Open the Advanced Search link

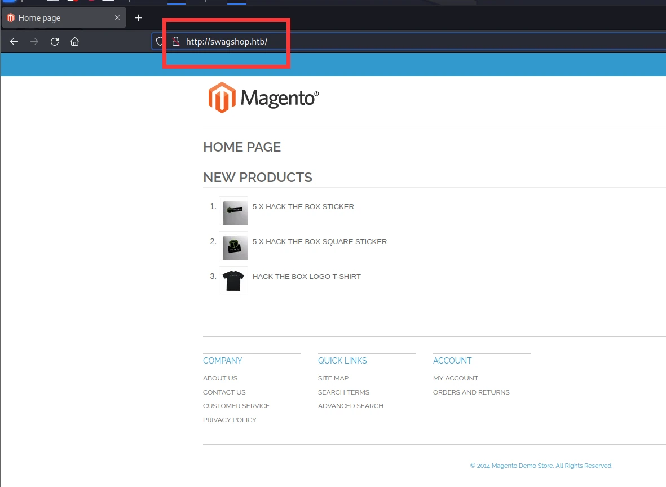pos(351,406)
